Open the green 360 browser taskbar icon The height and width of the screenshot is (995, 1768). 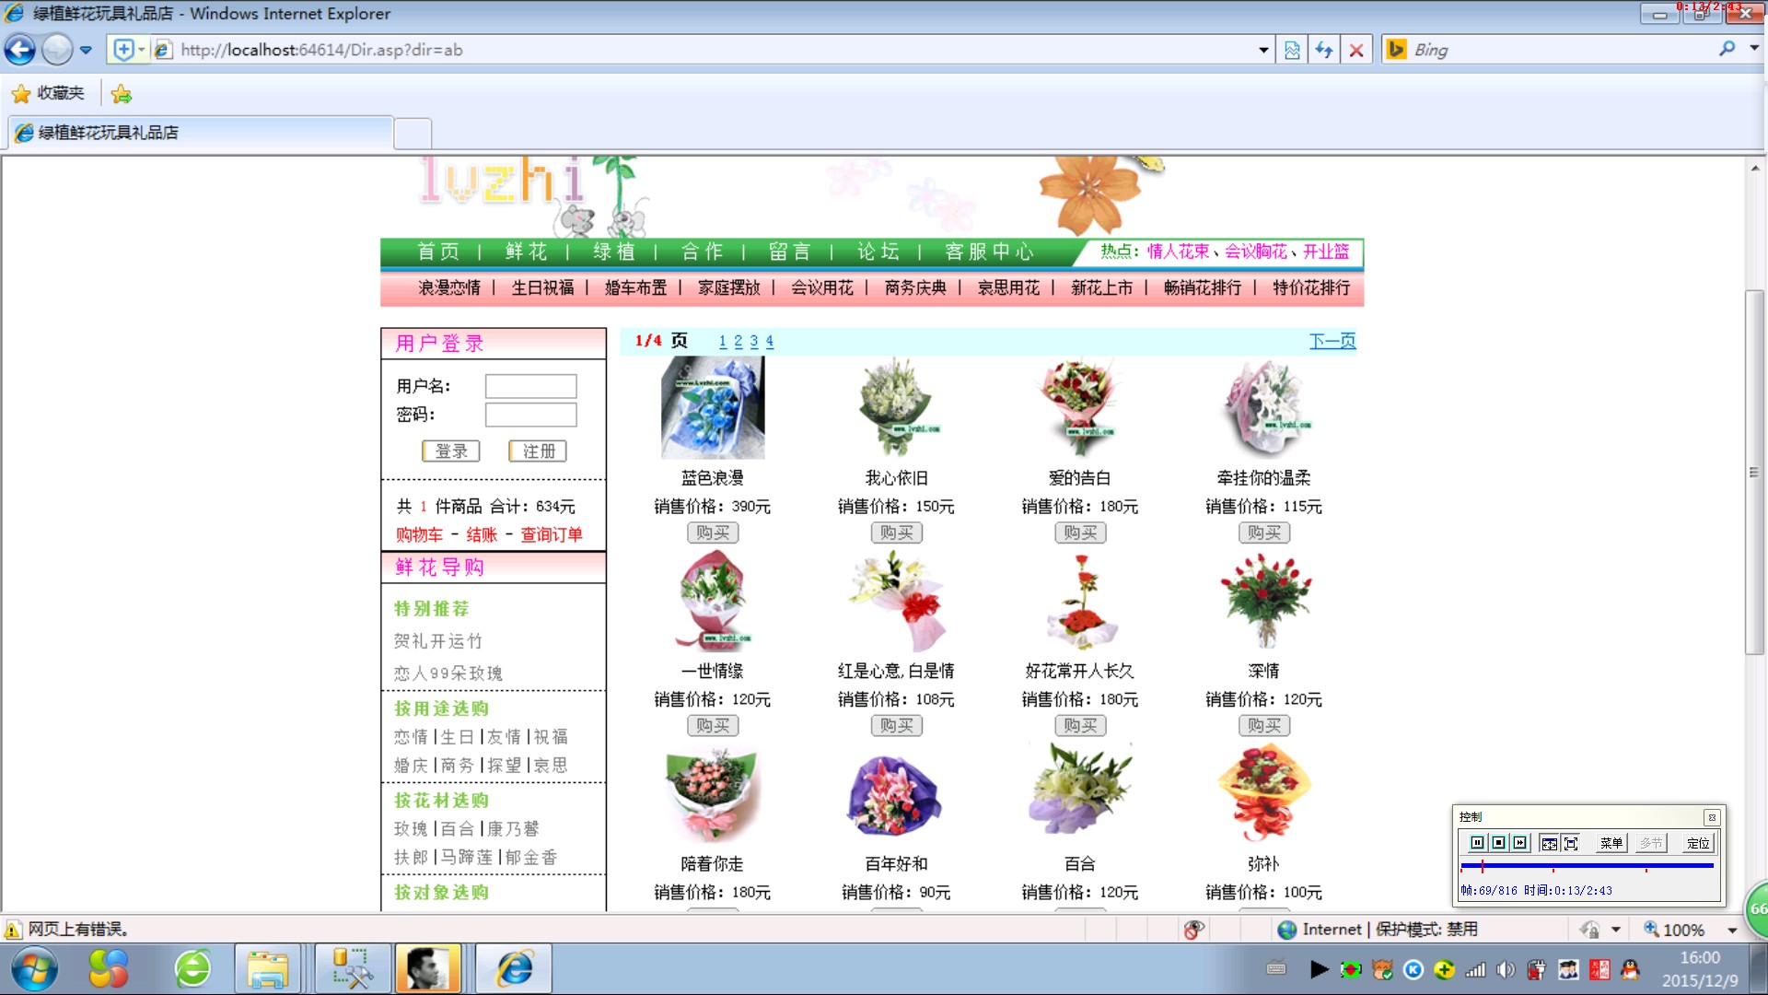[x=193, y=969]
